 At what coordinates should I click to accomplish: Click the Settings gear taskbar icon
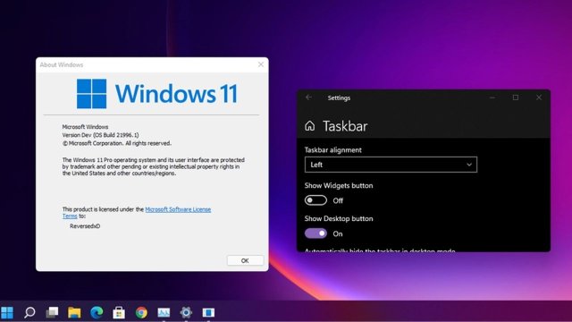(186, 312)
